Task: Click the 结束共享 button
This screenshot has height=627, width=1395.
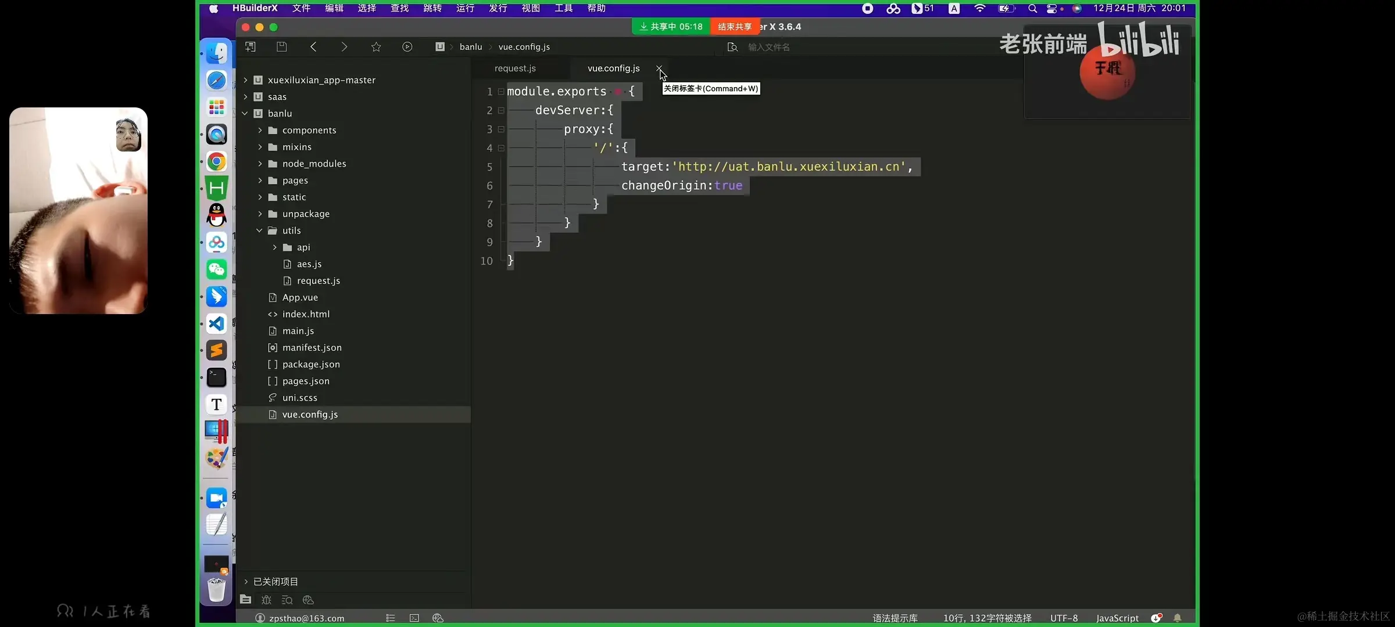Action: click(x=735, y=27)
